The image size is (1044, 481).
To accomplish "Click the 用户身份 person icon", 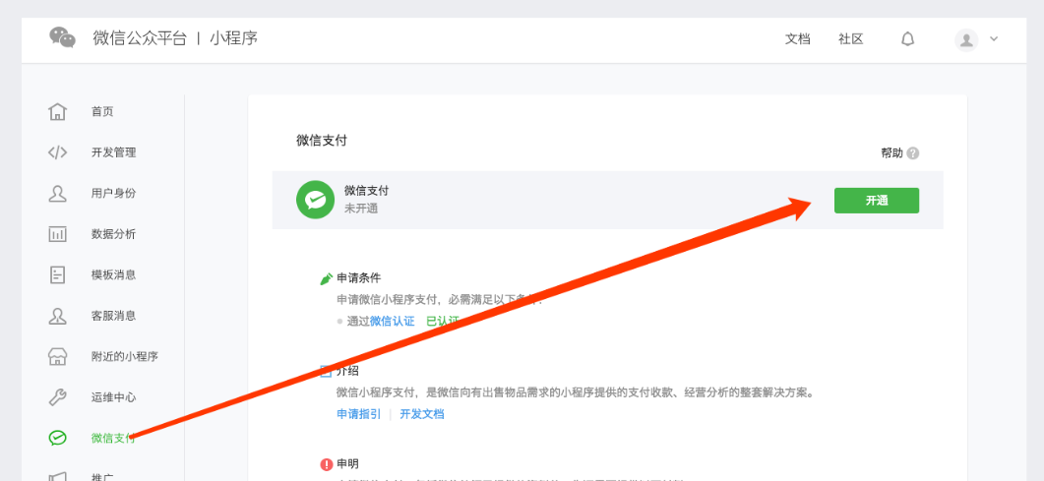I will [x=58, y=193].
